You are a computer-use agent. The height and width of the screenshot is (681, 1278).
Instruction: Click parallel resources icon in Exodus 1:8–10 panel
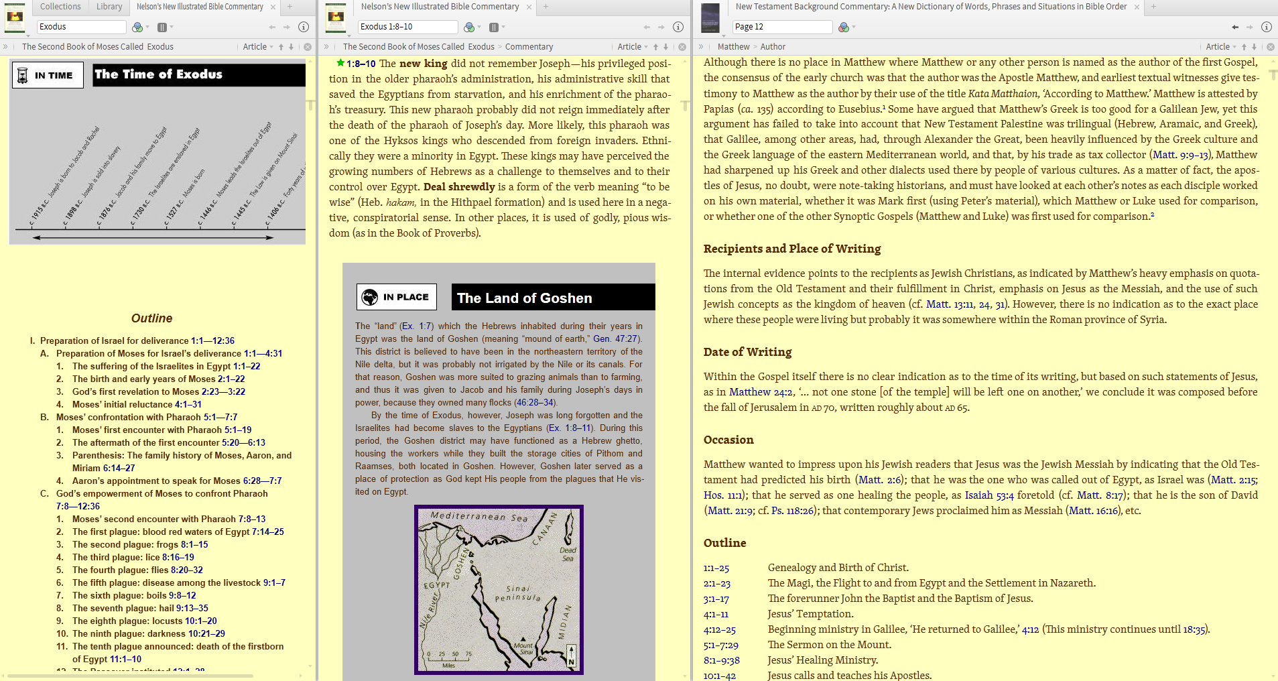[493, 27]
